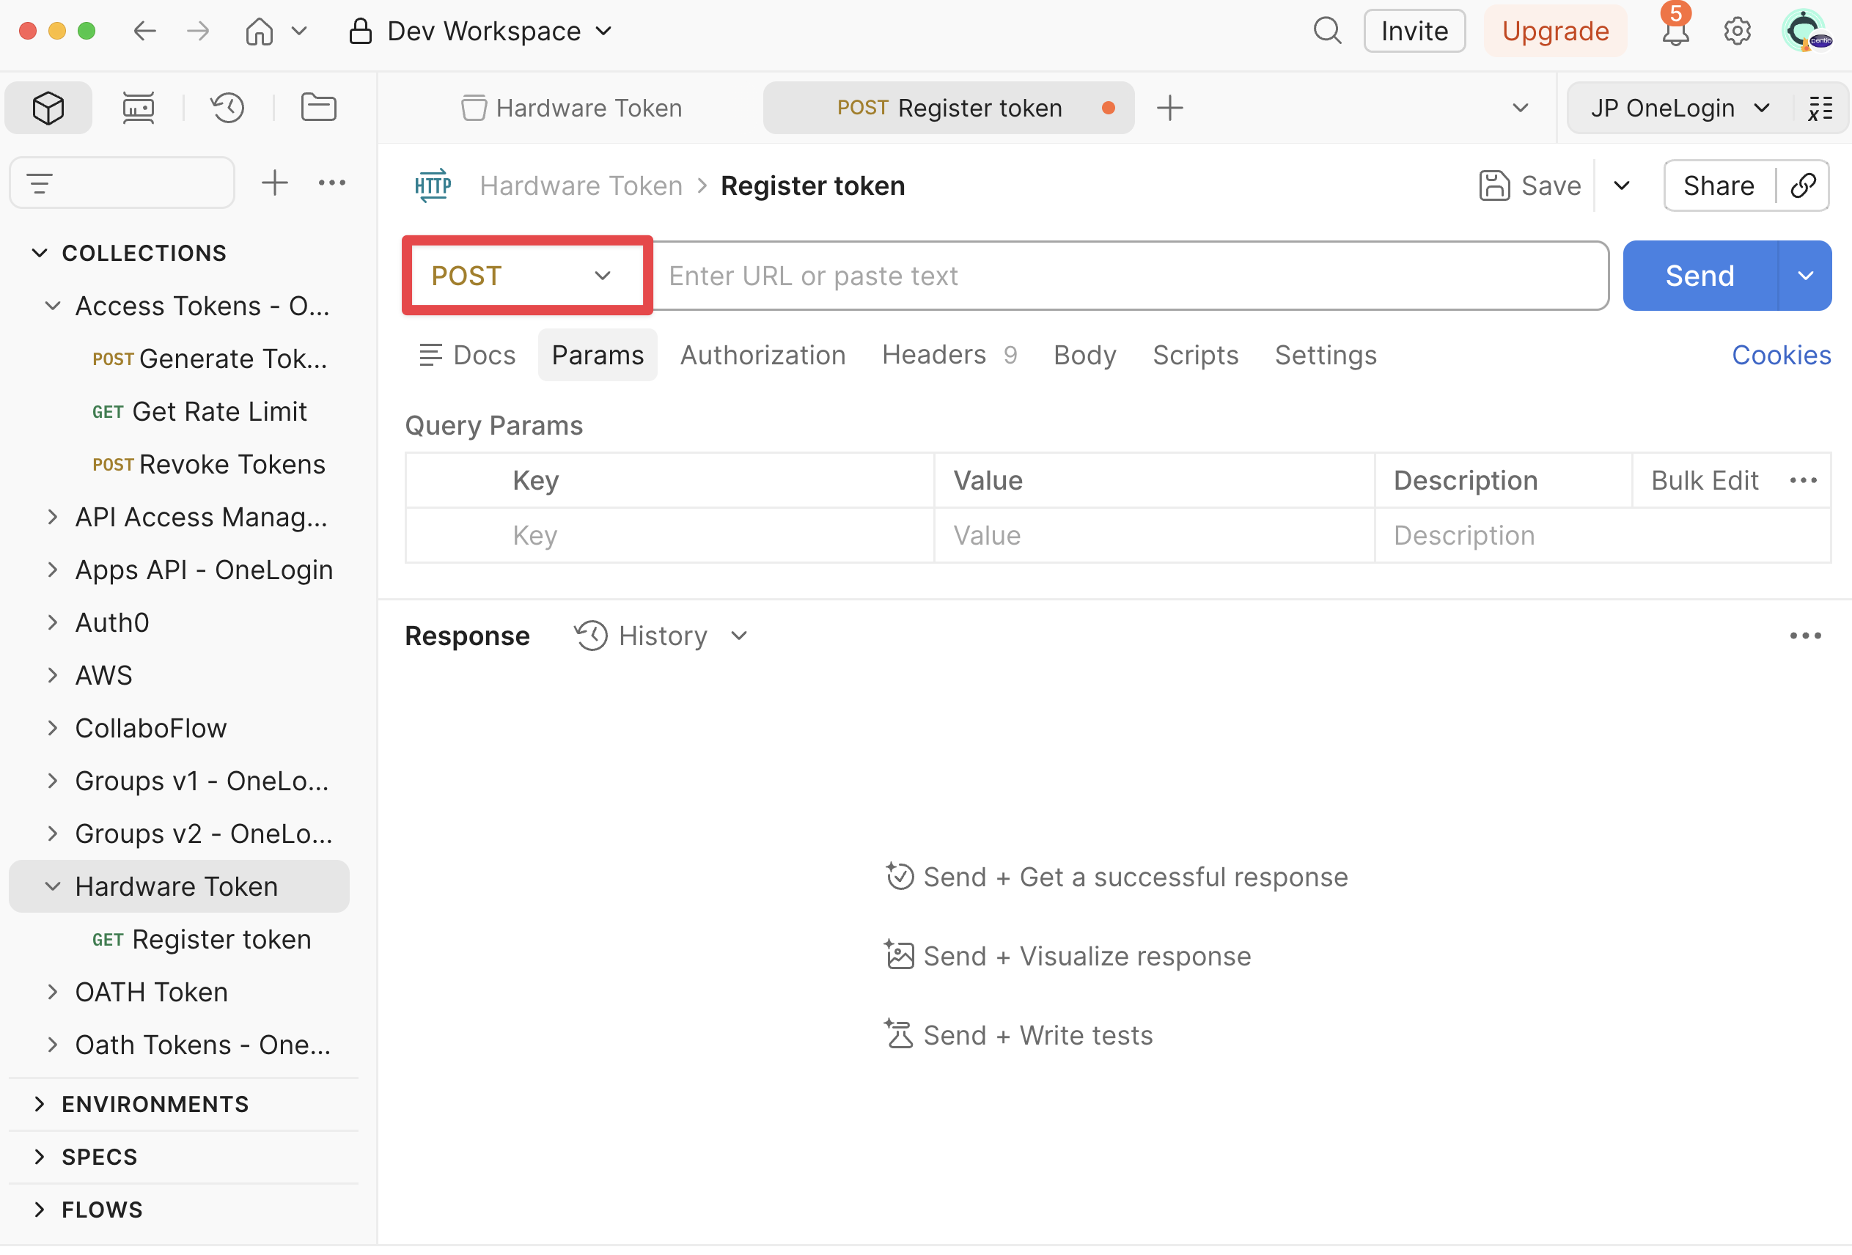The image size is (1852, 1255).
Task: Open the POST Generate Tok... request
Action: [210, 358]
